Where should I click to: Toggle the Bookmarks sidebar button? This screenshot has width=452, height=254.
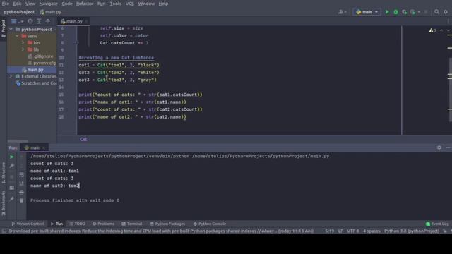pos(3,203)
